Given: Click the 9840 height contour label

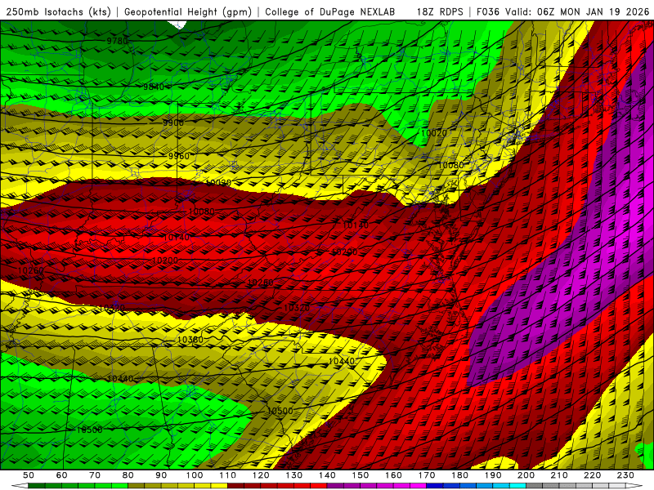Looking at the screenshot, I should [x=154, y=87].
